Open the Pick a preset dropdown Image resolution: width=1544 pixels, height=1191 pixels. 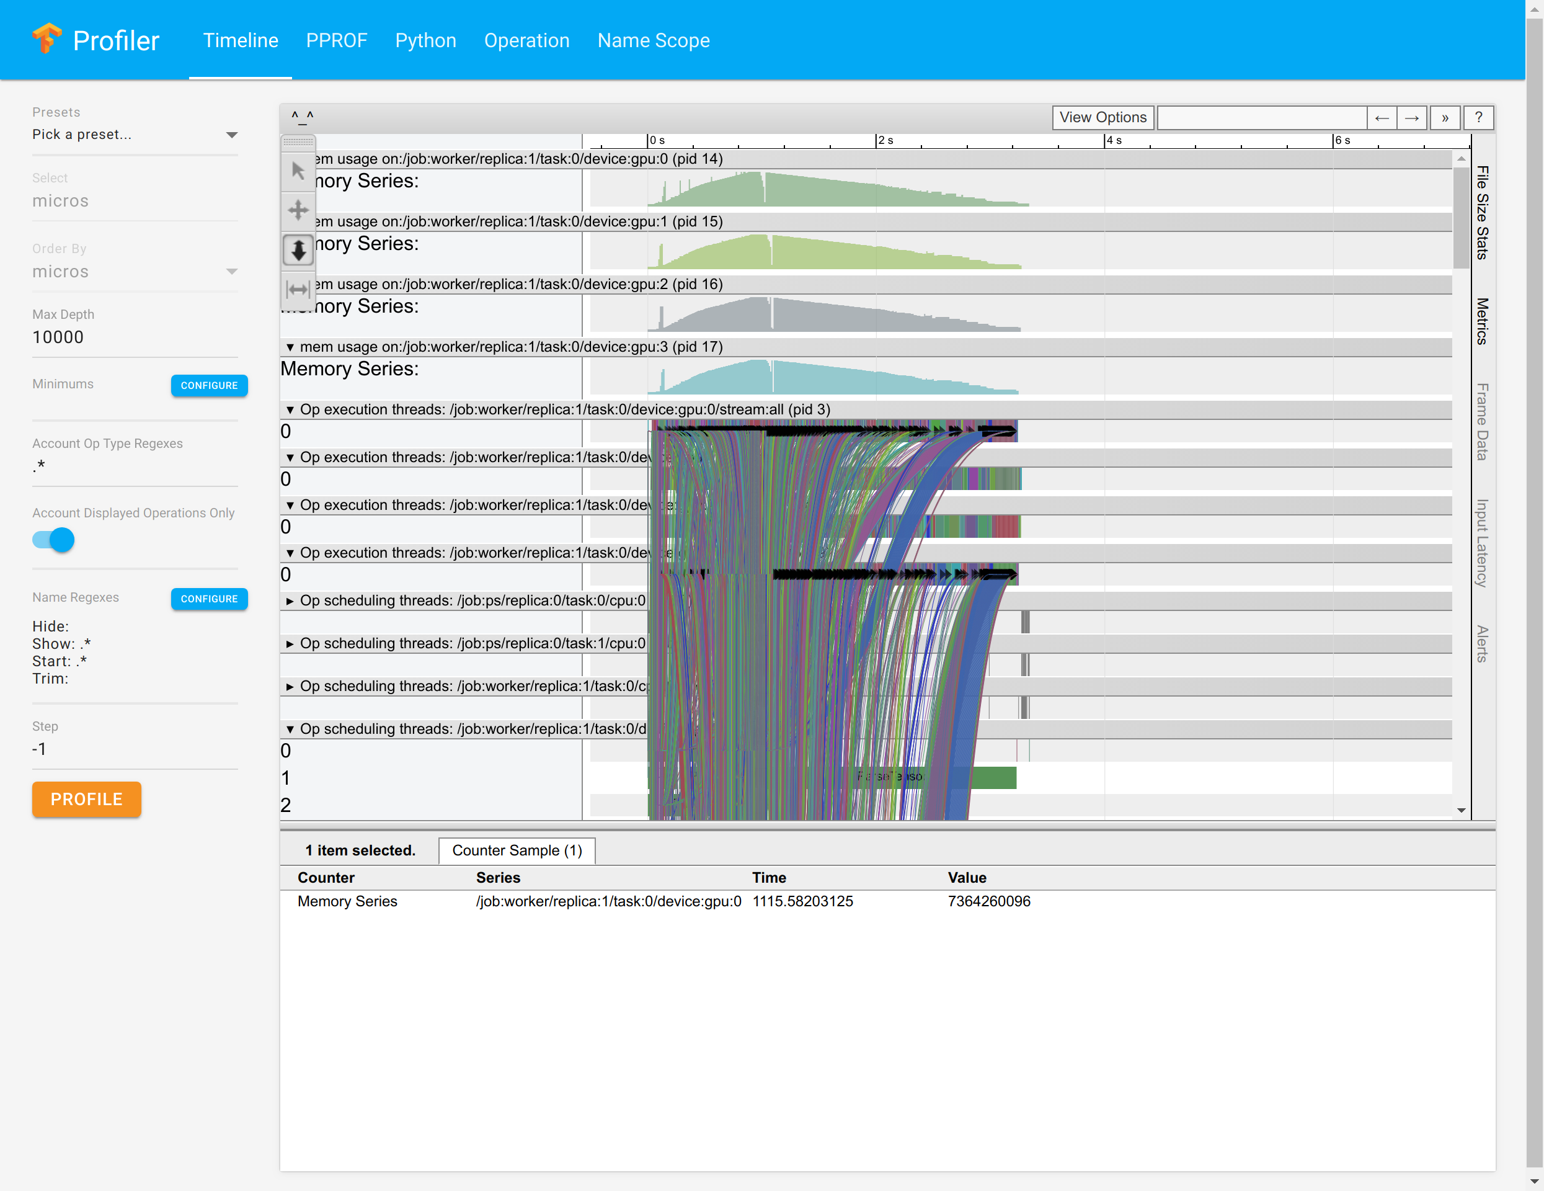point(135,135)
